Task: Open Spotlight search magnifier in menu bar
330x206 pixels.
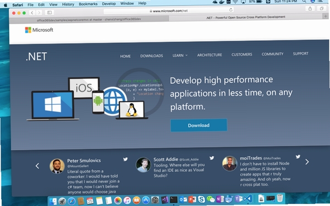Action: pos(304,1)
